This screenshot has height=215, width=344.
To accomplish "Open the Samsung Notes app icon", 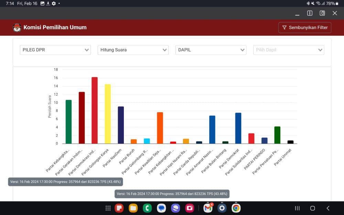I will point(119,208).
